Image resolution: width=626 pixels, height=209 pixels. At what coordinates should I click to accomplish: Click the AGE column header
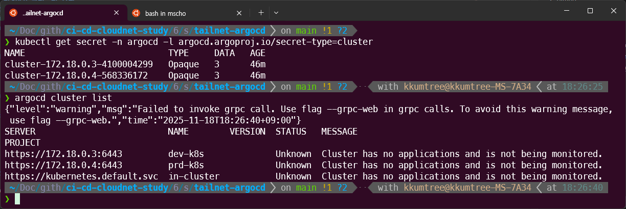click(257, 53)
